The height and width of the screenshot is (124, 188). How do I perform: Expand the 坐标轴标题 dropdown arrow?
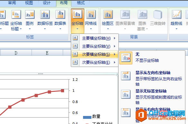coord(21,29)
